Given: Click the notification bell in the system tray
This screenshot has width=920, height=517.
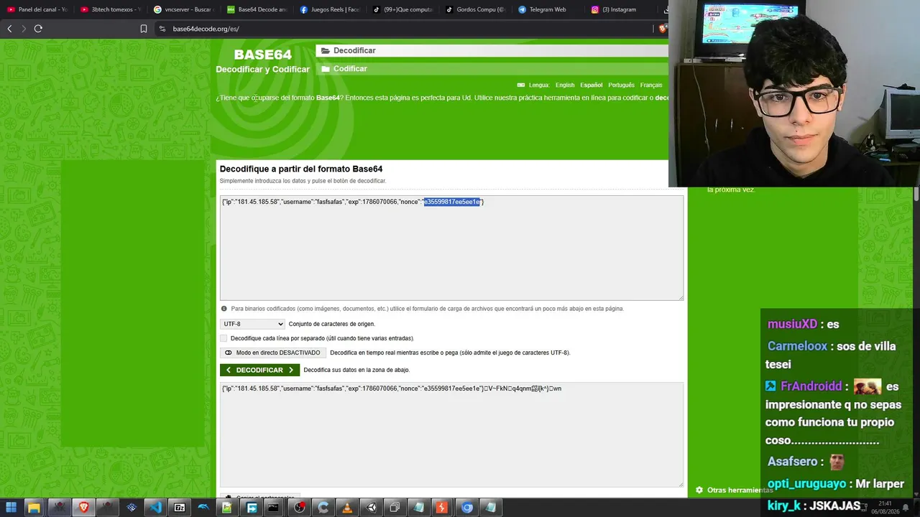Looking at the screenshot, I should (x=906, y=508).
